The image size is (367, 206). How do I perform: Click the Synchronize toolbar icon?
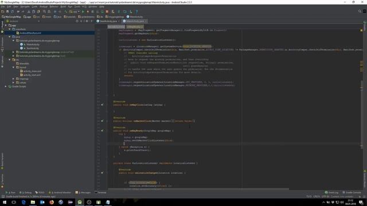click(x=12, y=11)
